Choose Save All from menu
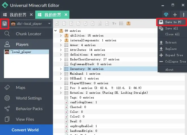Image resolution: width=187 pixels, height=135 pixels. tap(172, 28)
